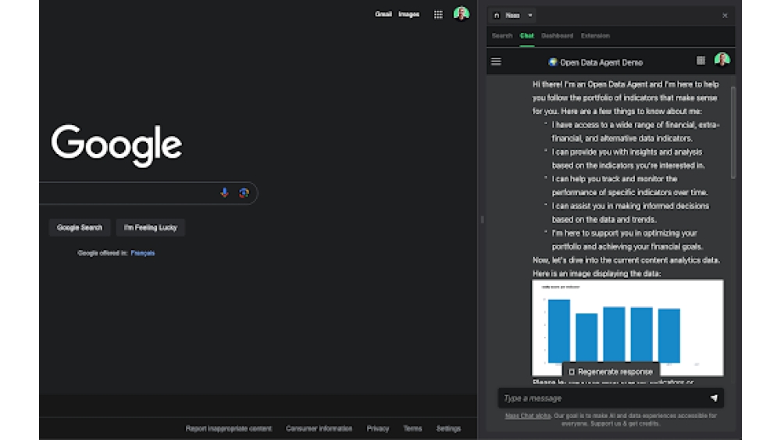Click the Google logo

(x=116, y=145)
